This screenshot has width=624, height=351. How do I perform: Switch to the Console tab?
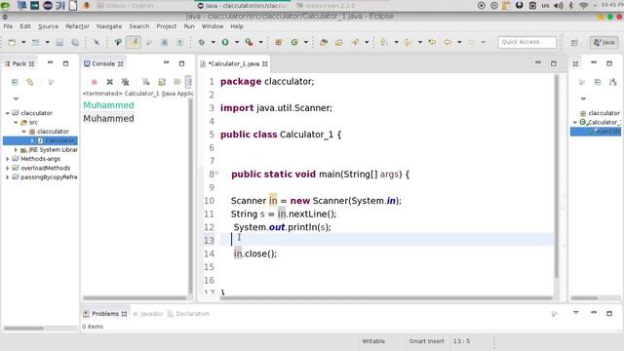tap(103, 63)
